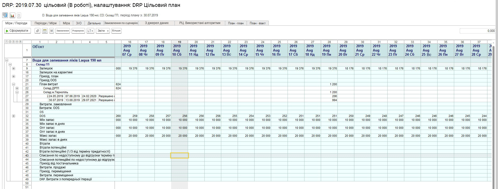498x189 pixels.
Task: Select the Опт запас в днях row label
Action: click(52, 132)
